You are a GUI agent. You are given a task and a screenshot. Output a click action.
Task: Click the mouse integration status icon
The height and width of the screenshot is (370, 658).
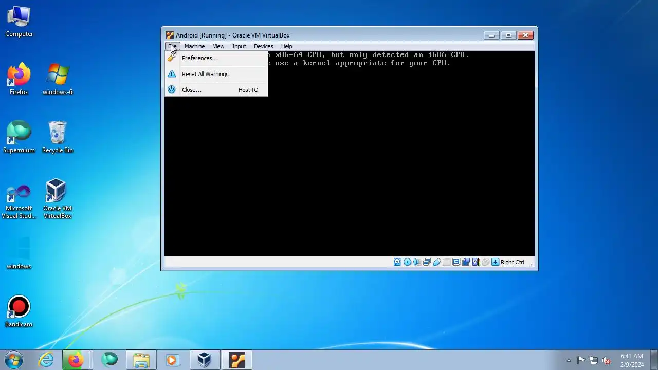click(x=485, y=262)
